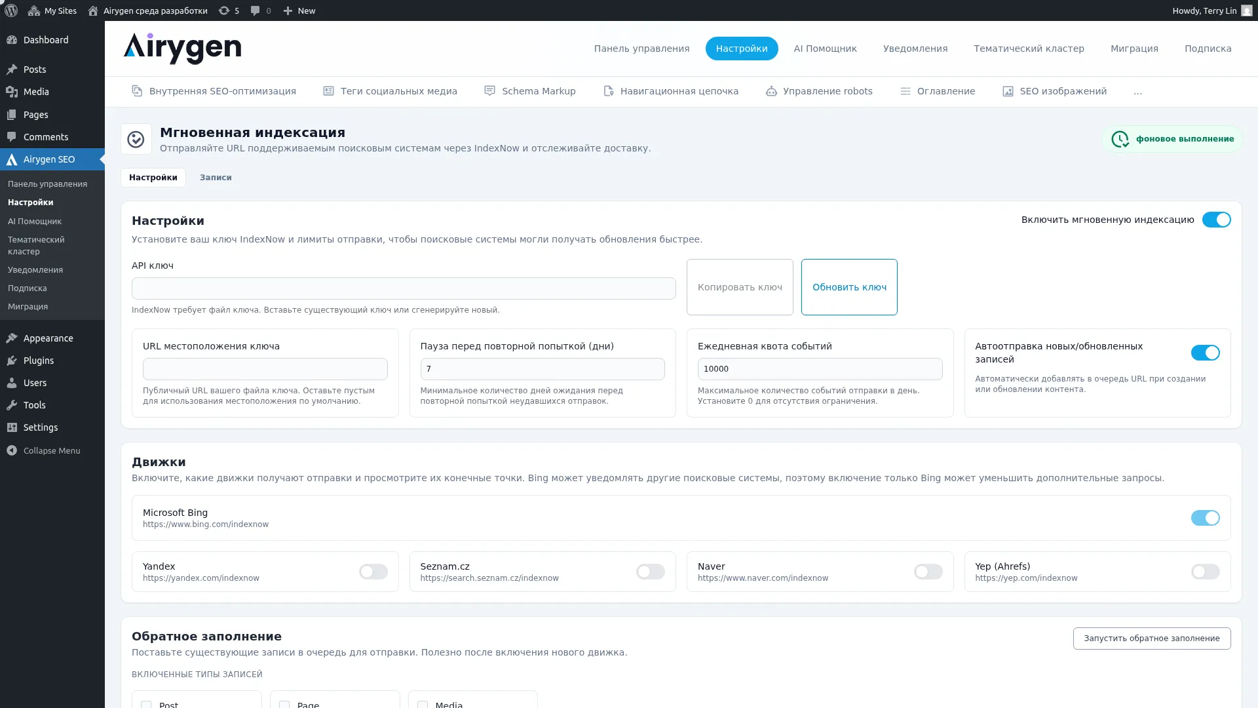Click the Collapse Menu arrow icon
Screen dimensions: 1258x708
point(12,450)
